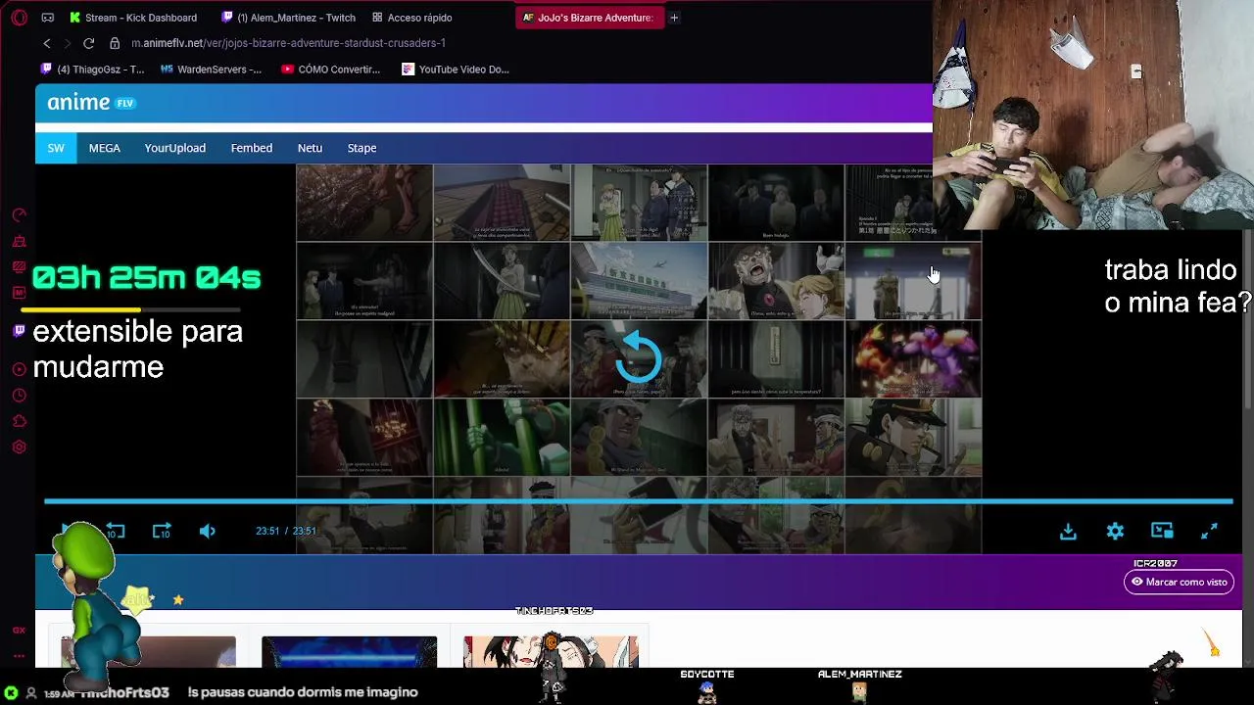This screenshot has height=705, width=1254.
Task: Select the Netu video server tab
Action: (310, 148)
